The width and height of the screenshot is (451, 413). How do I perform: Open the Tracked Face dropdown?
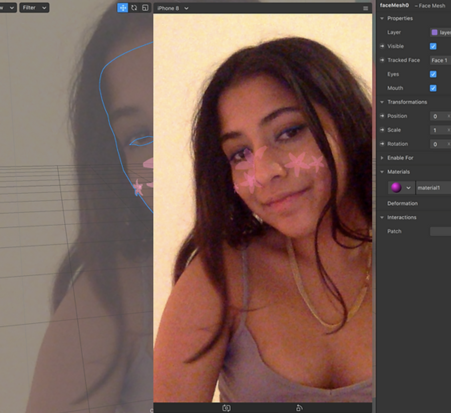440,60
